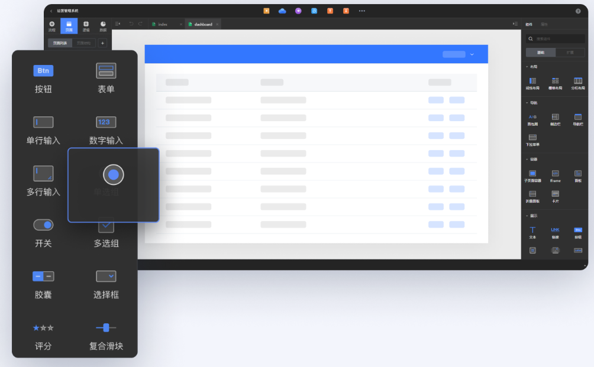This screenshot has height=367, width=594.
Task: Switch to the 组件 components tab
Action: pos(529,24)
